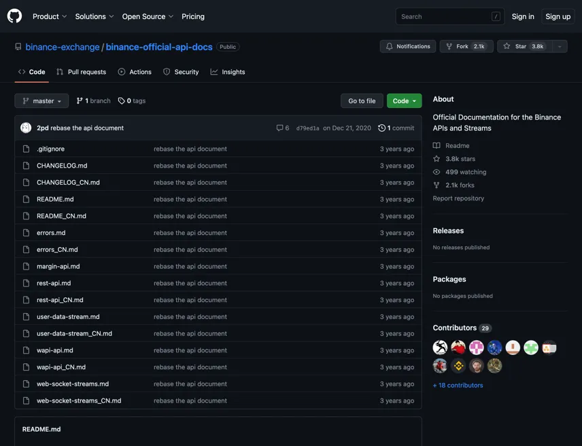Click the Sign in link
The image size is (582, 446).
pos(523,17)
